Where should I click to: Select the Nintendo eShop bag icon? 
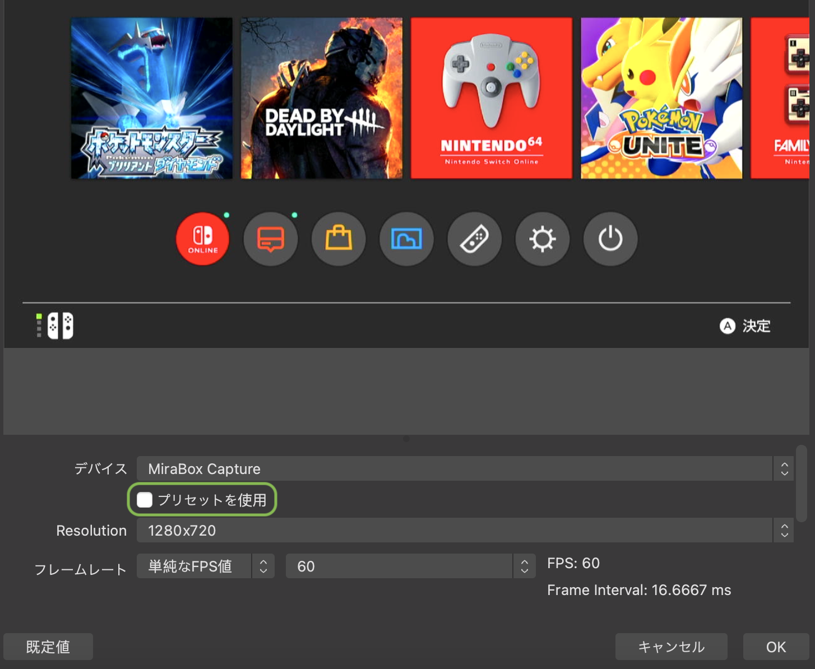click(x=339, y=239)
